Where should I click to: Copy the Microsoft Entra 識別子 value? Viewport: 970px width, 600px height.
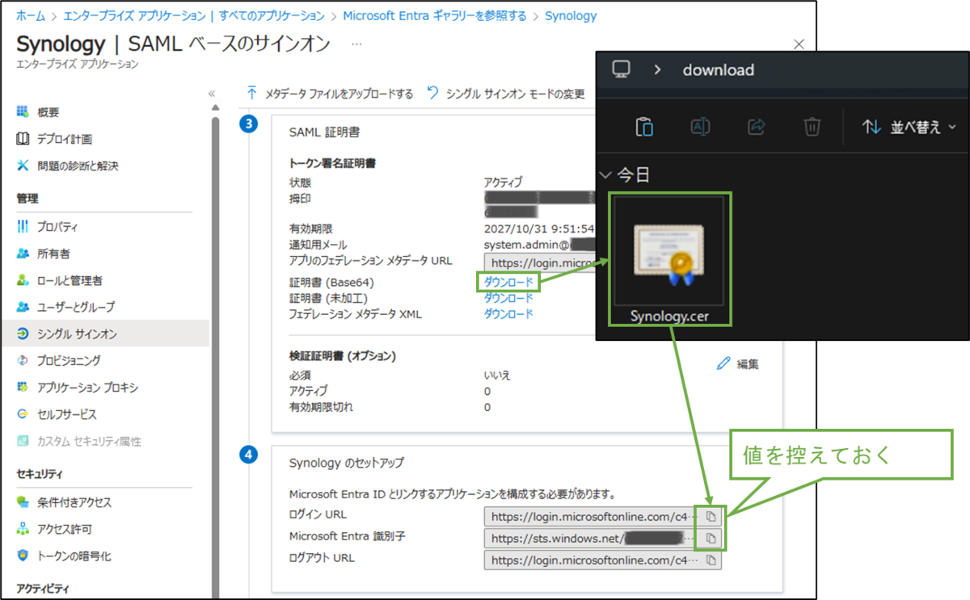point(711,538)
